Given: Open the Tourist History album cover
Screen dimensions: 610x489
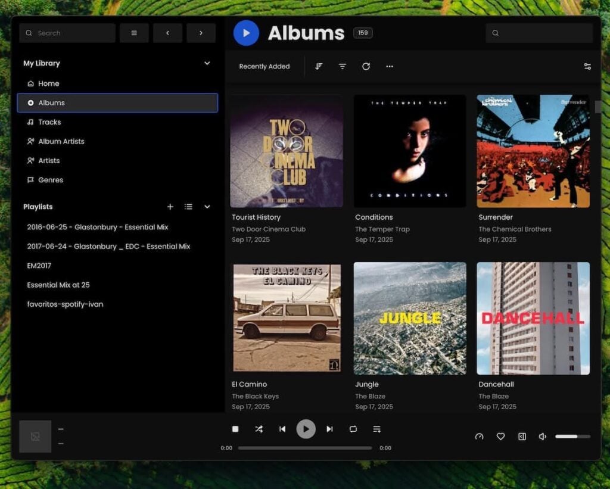Looking at the screenshot, I should pyautogui.click(x=286, y=151).
